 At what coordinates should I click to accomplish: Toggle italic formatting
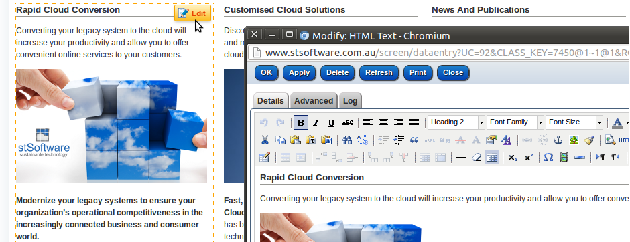tap(316, 122)
